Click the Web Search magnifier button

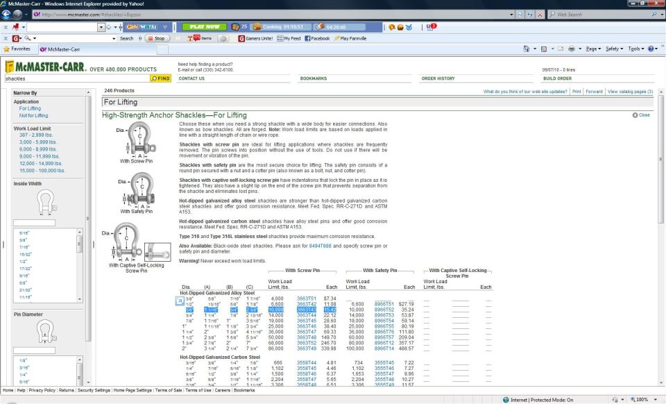[x=654, y=15]
